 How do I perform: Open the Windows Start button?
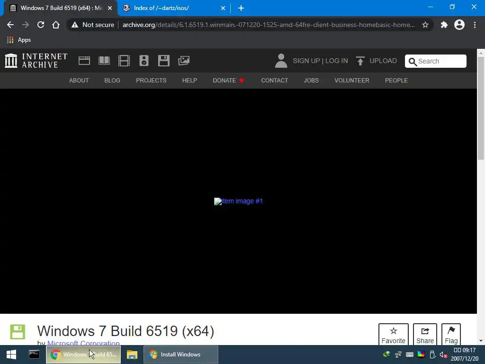pos(11,355)
